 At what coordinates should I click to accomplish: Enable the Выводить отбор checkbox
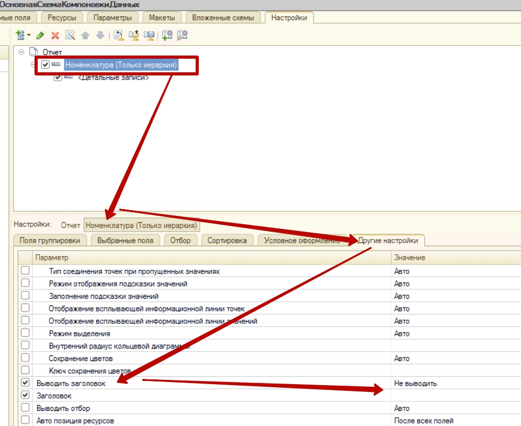tap(25, 408)
